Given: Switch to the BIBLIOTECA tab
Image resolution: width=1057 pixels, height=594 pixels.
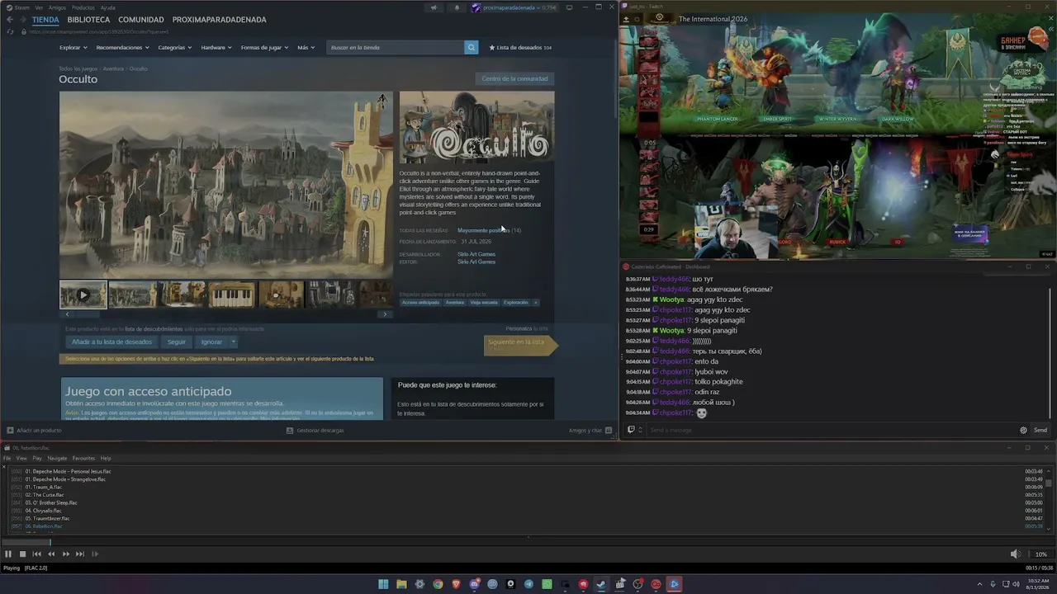Looking at the screenshot, I should tap(88, 20).
